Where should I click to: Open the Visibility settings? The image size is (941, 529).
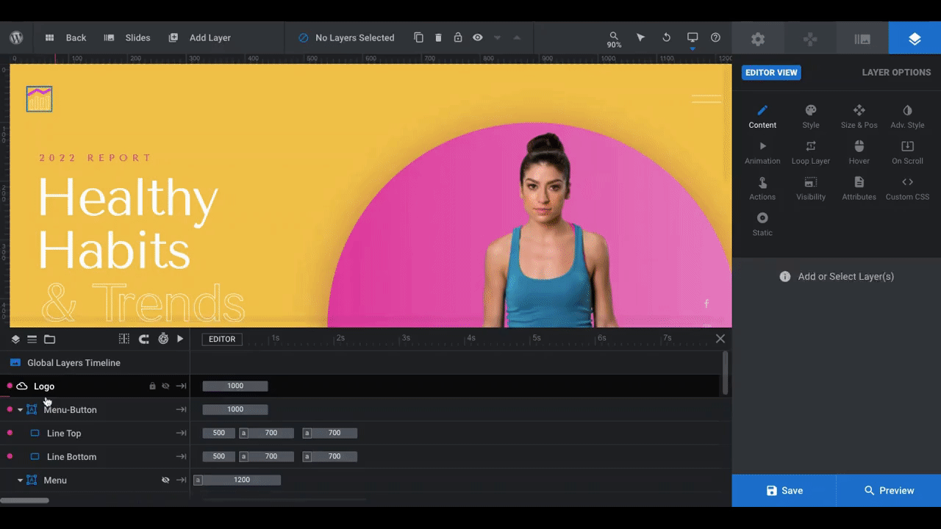[811, 189]
